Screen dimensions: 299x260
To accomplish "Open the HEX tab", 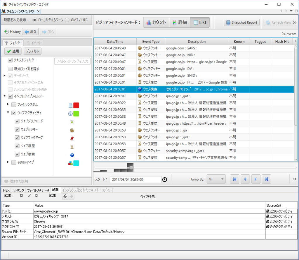I will point(6,190).
